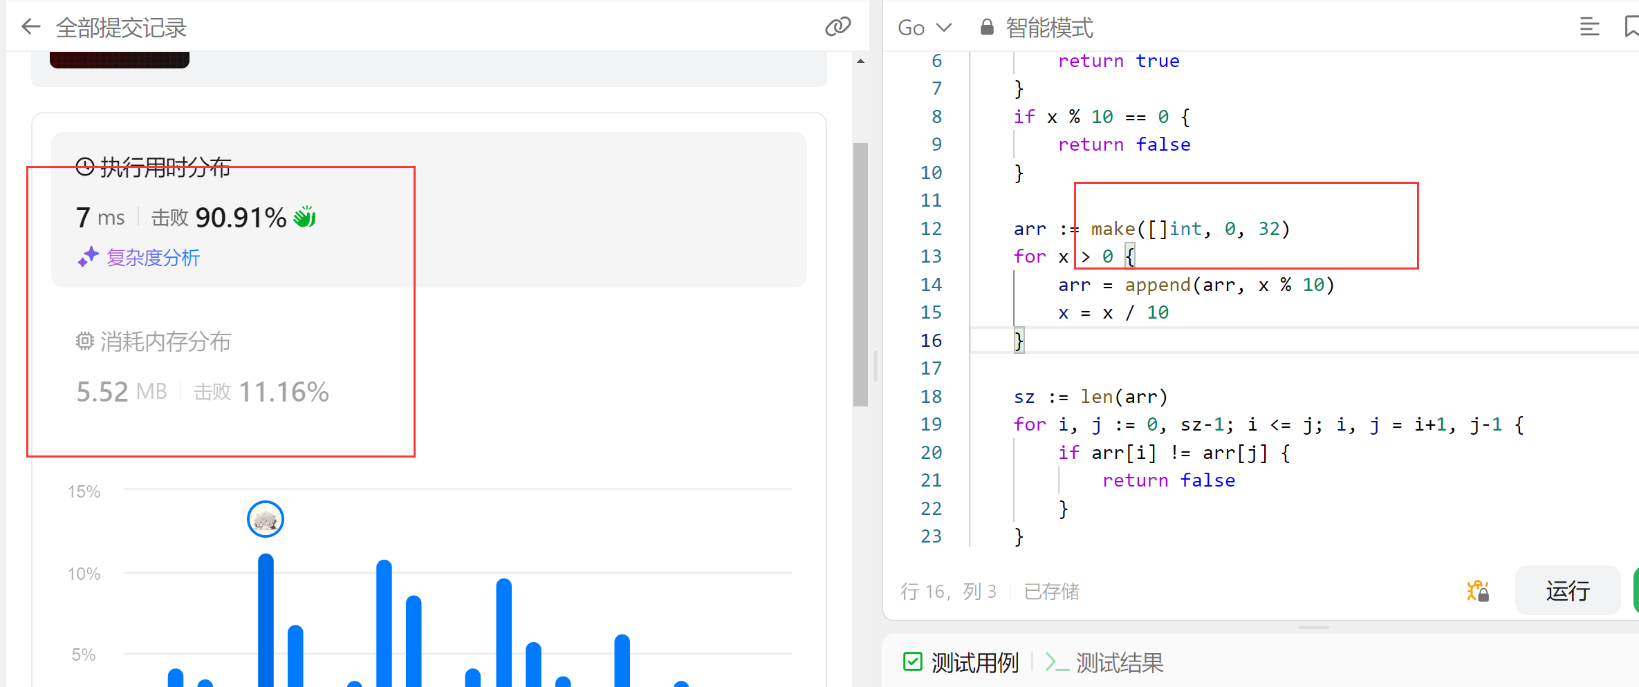The image size is (1639, 687).
Task: Click the '已存储' saved status text
Action: (1051, 591)
